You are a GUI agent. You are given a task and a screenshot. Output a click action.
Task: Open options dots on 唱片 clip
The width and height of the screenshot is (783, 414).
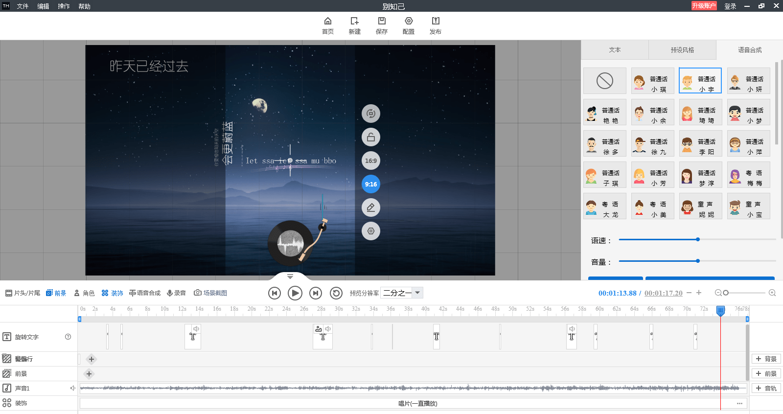(739, 404)
